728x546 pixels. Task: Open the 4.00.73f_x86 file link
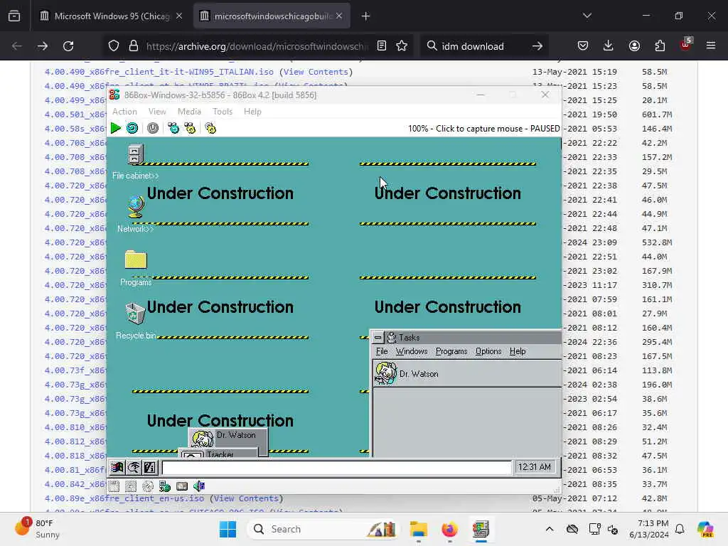point(75,370)
